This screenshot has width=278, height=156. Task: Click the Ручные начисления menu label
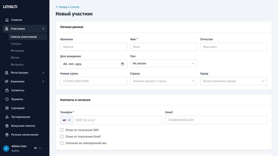pos(25,135)
